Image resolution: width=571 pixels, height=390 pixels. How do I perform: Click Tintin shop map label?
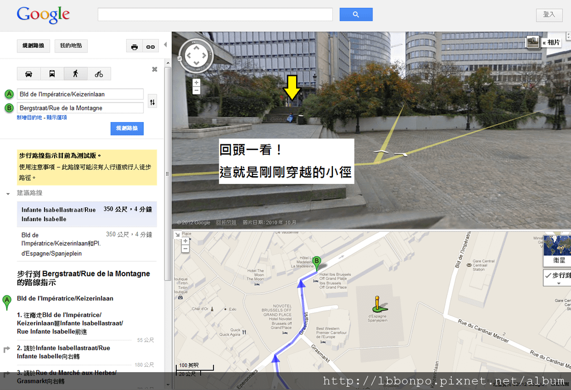coord(181,285)
